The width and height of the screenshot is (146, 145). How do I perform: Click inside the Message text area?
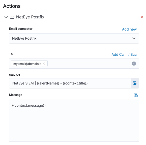click(74, 121)
